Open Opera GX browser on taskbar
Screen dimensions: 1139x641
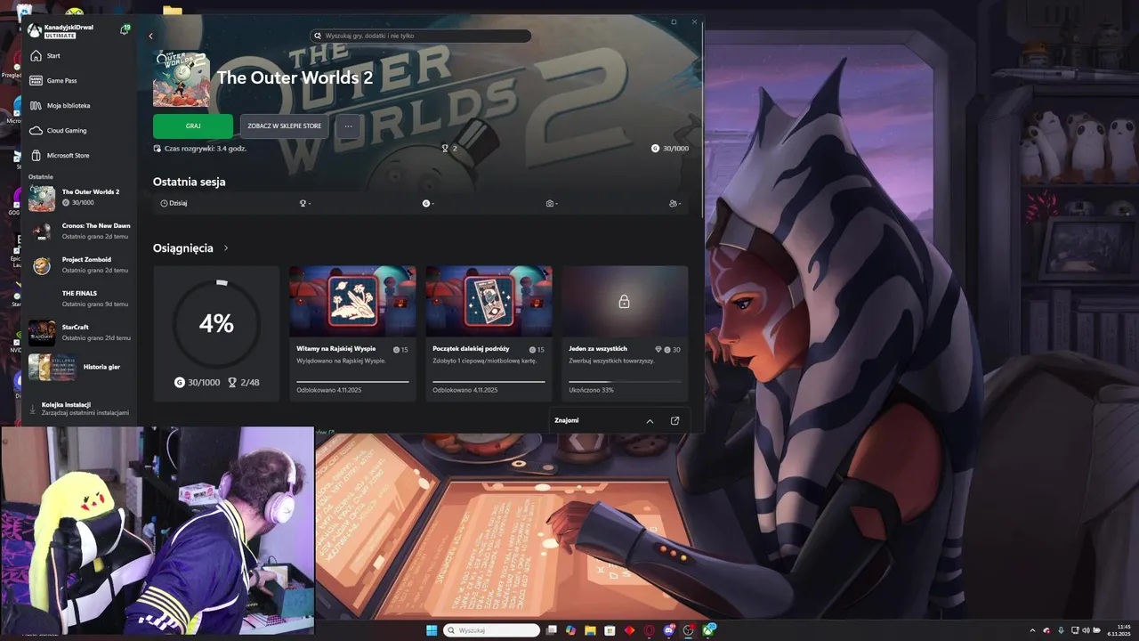point(649,630)
